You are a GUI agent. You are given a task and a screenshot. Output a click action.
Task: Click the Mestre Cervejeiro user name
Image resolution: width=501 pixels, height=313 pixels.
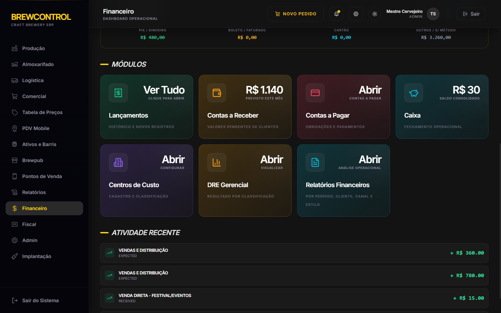tap(404, 11)
